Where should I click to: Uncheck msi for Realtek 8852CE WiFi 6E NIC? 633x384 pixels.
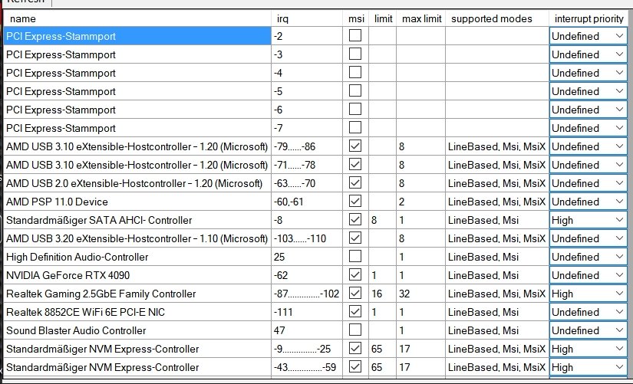click(355, 312)
